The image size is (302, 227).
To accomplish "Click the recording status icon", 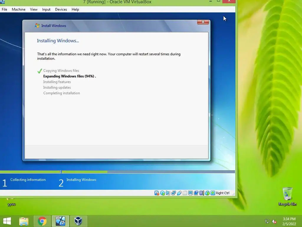I will point(196,193).
